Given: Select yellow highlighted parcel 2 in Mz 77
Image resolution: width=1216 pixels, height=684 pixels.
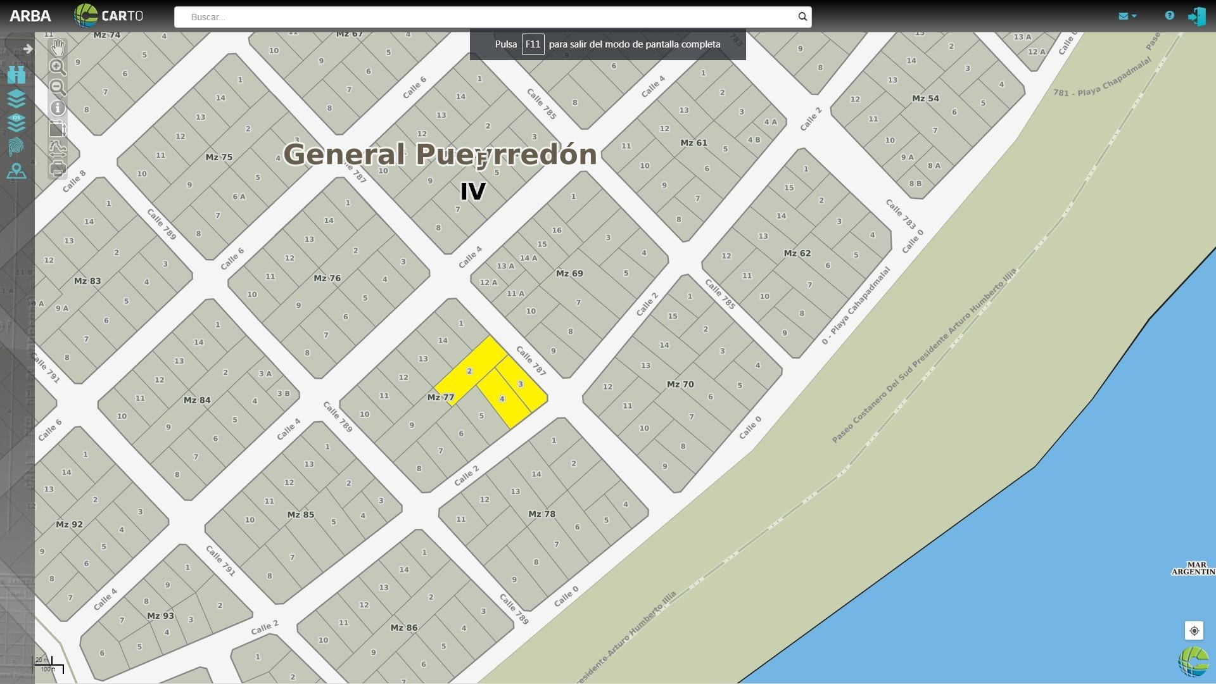Looking at the screenshot, I should pos(471,370).
